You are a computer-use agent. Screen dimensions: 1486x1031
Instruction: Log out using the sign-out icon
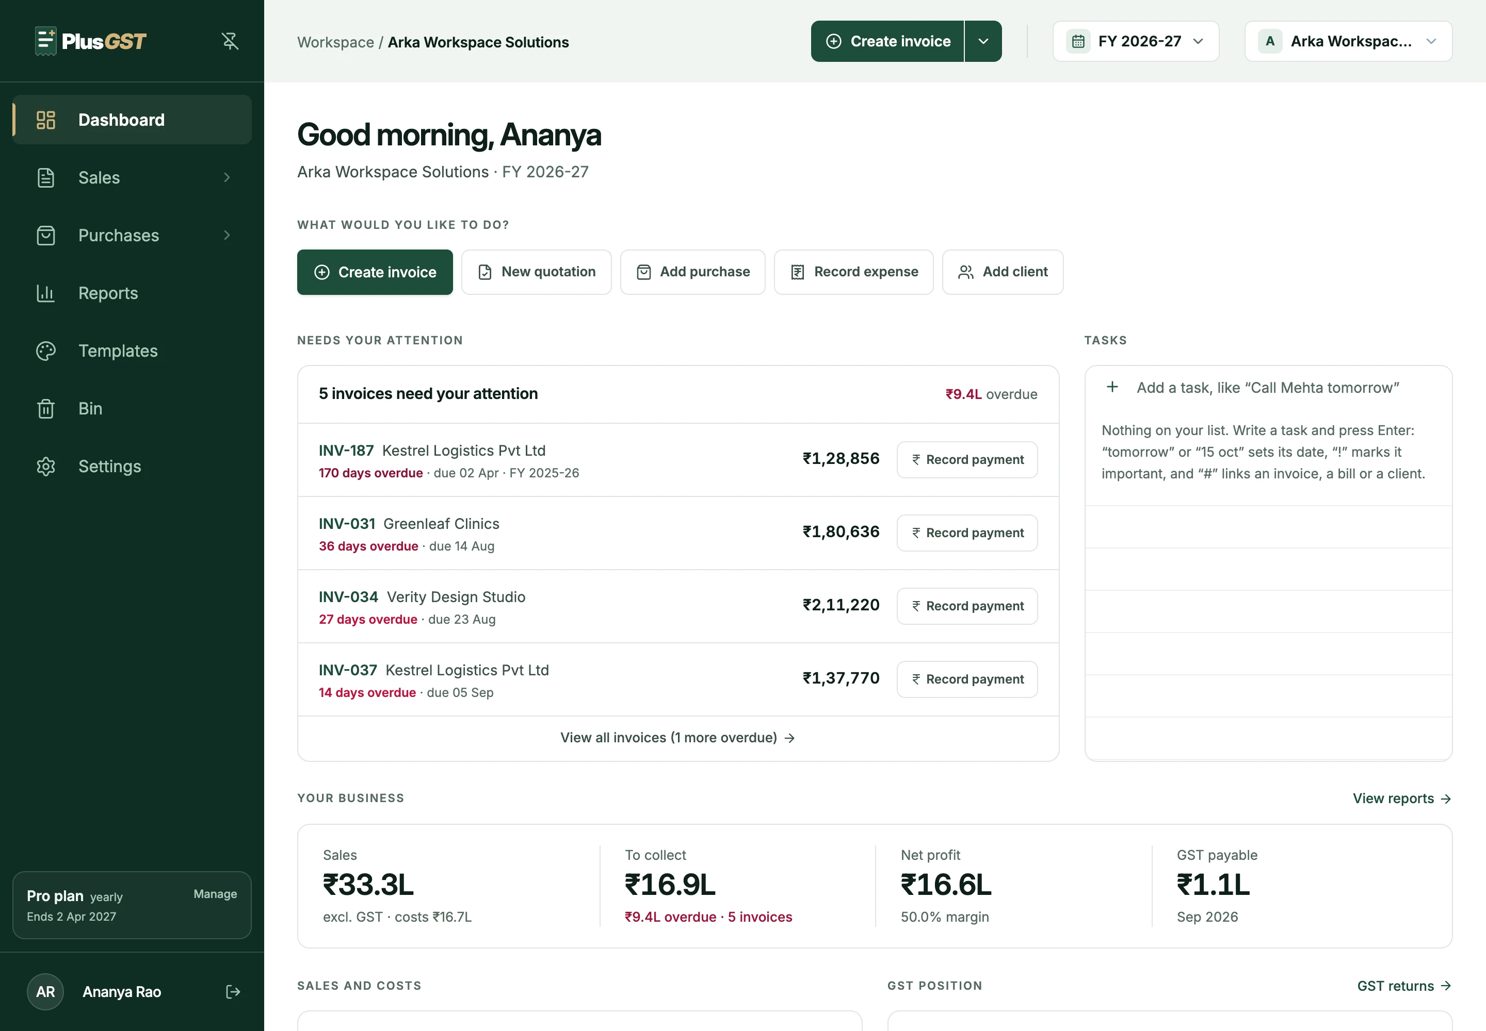[233, 992]
